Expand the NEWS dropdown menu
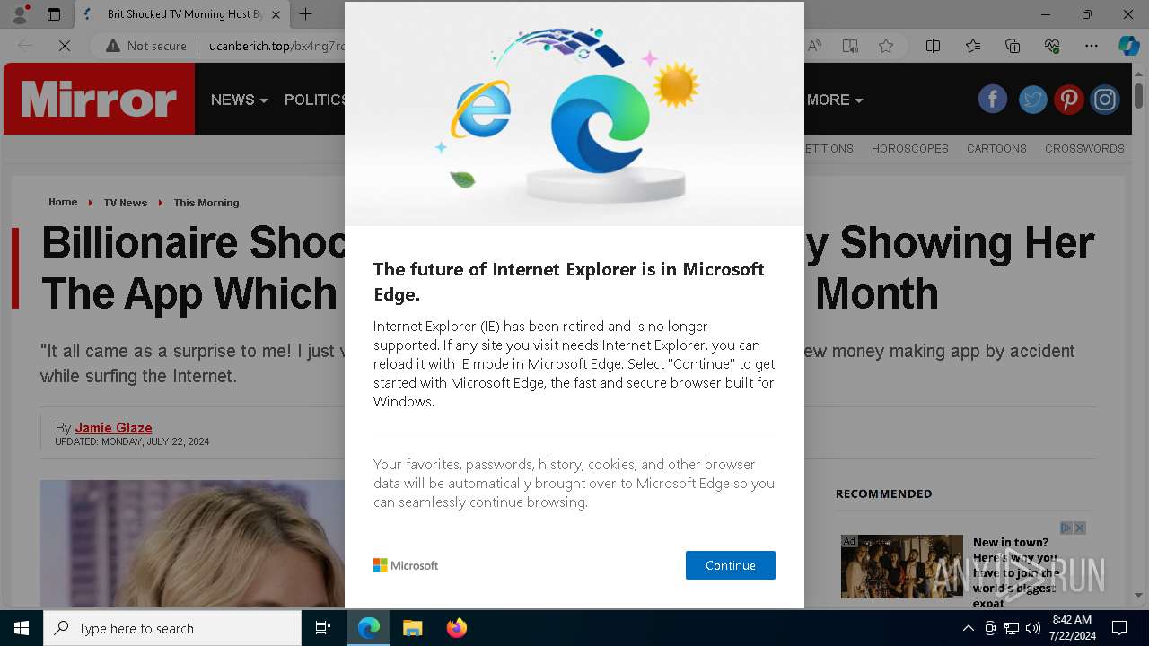The width and height of the screenshot is (1149, 646). tap(239, 100)
